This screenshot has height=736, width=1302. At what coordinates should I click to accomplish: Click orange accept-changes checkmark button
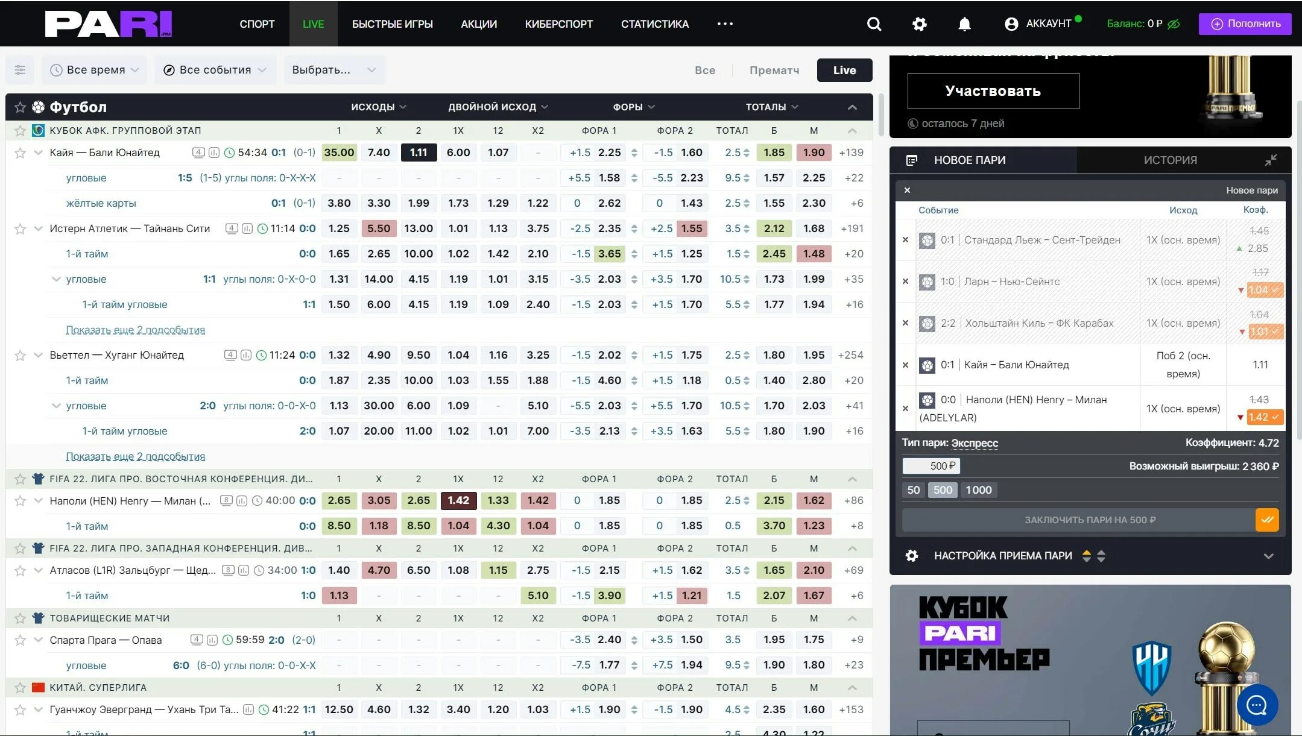tap(1267, 520)
